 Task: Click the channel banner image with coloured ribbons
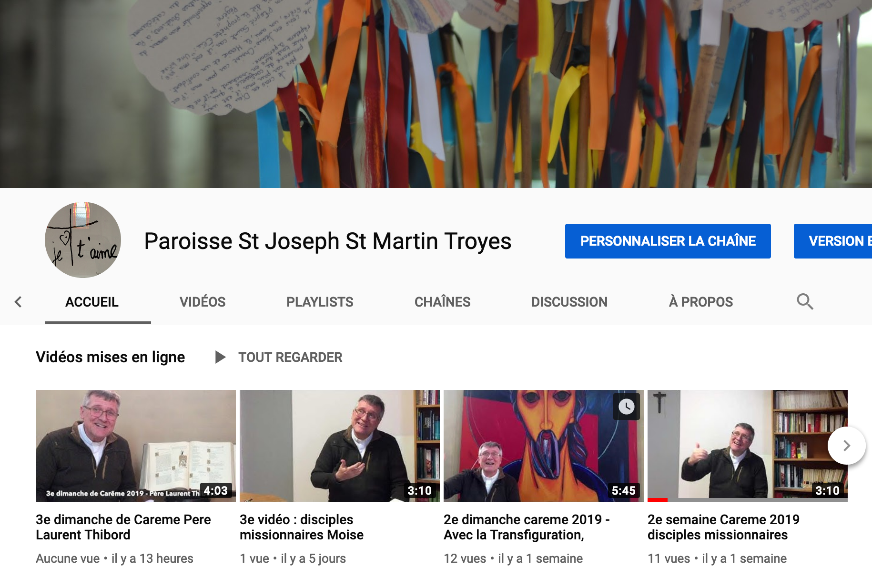[x=436, y=94]
